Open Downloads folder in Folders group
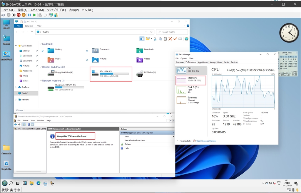 point(145,50)
